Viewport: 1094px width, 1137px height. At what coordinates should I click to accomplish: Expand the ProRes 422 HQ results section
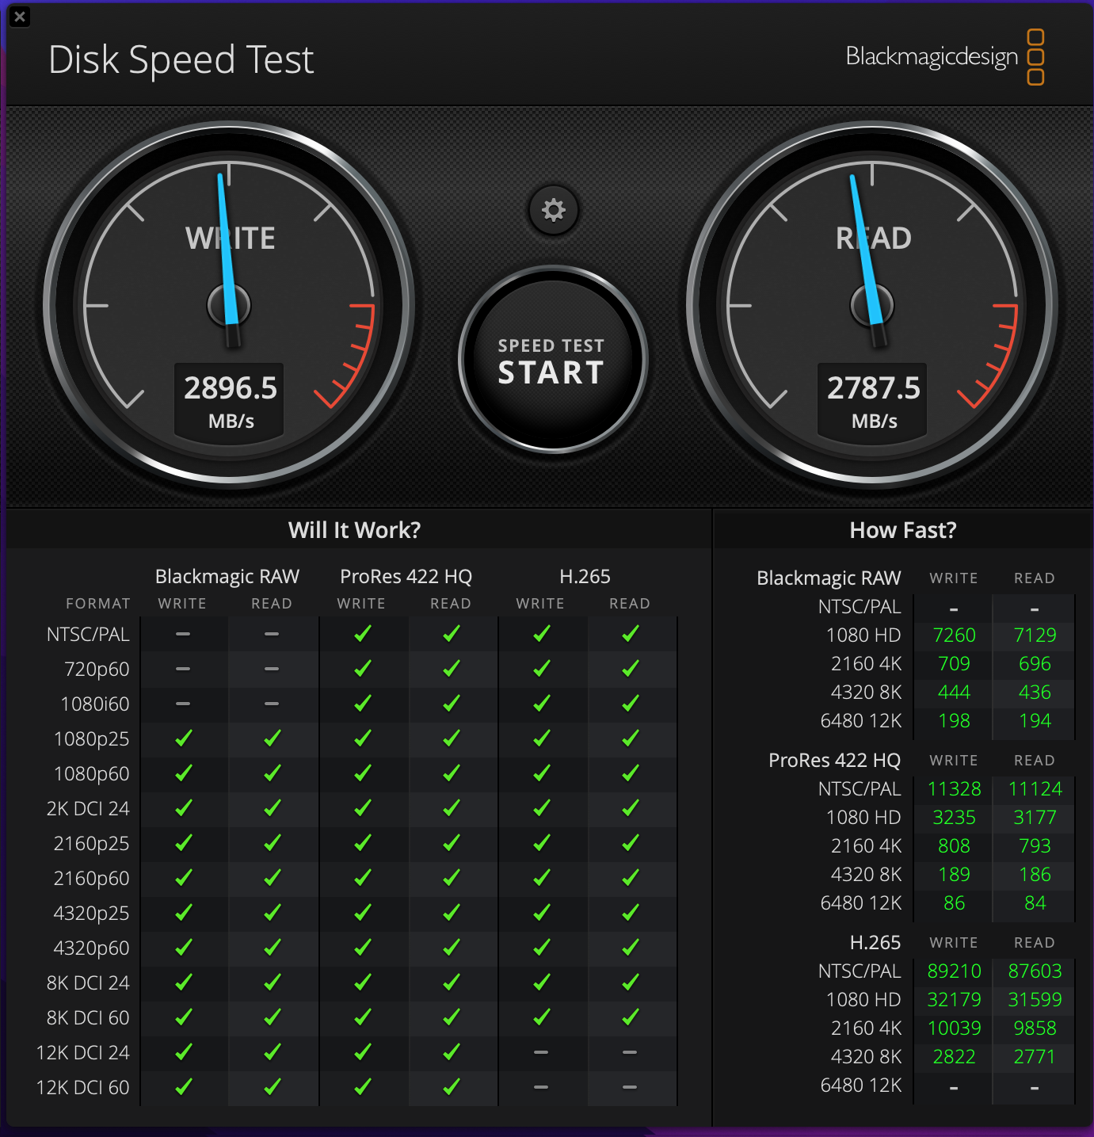(834, 760)
